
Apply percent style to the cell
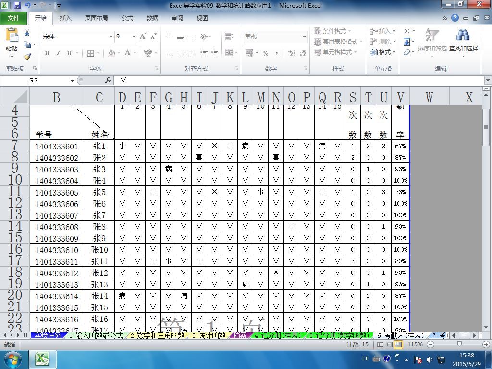(x=265, y=53)
